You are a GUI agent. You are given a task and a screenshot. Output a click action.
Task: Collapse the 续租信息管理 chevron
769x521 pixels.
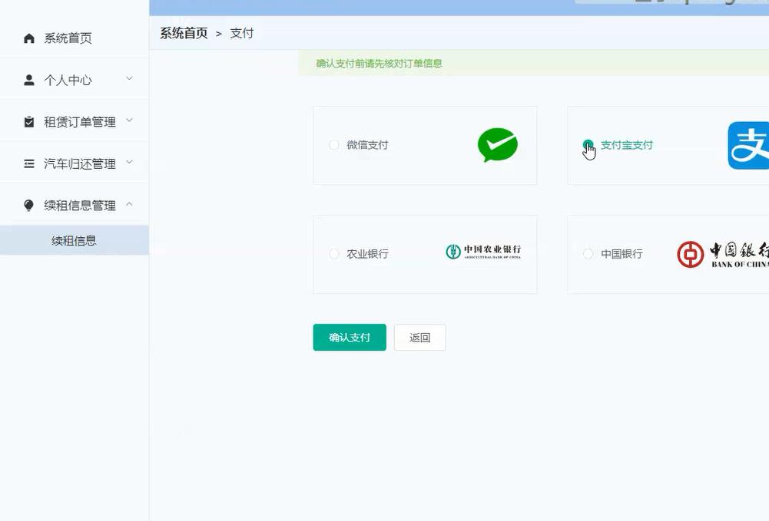click(x=129, y=203)
